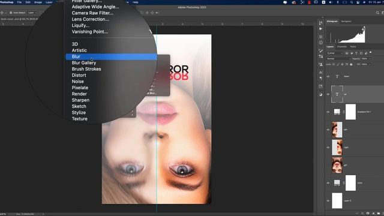
Task: Switch to the Histogram tab
Action: click(332, 22)
